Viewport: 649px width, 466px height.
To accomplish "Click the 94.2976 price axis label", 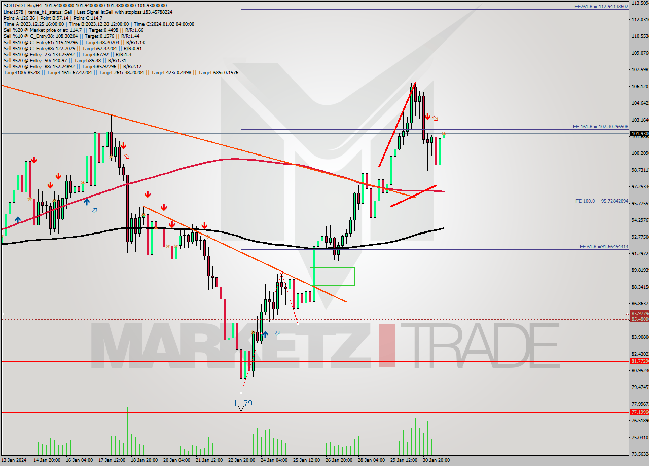I will click(x=639, y=220).
